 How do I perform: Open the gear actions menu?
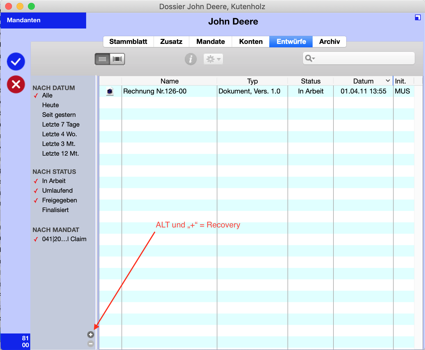[213, 59]
